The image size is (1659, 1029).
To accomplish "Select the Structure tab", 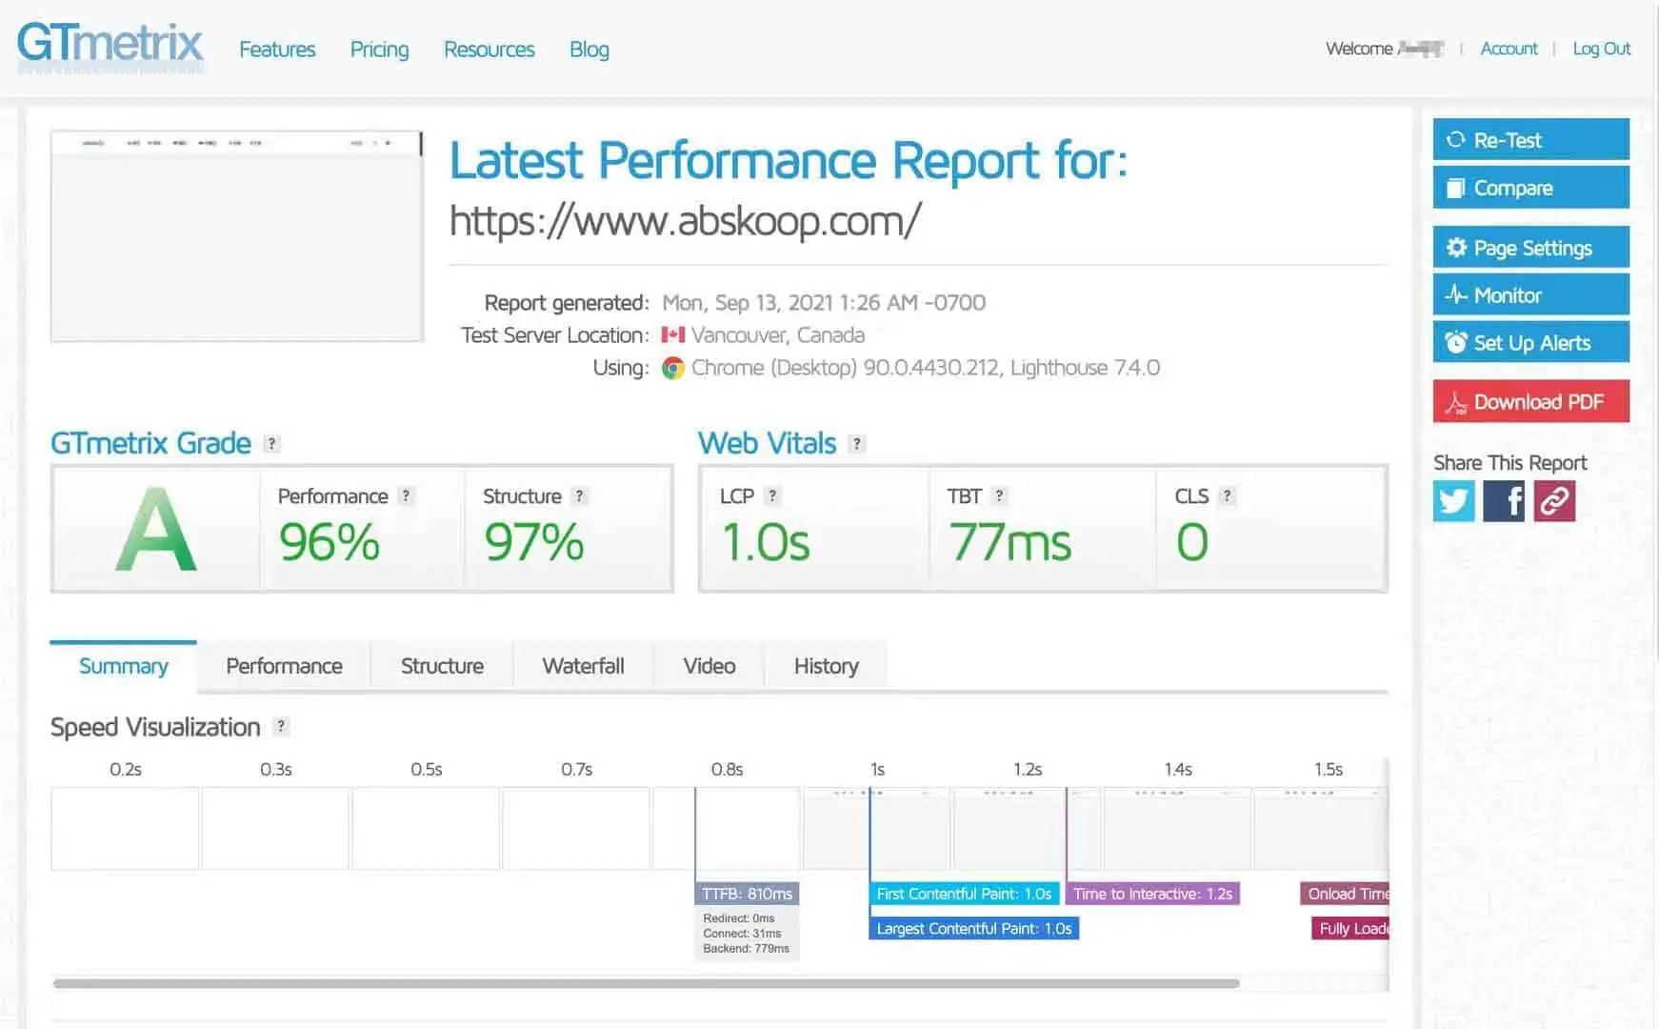I will coord(442,666).
